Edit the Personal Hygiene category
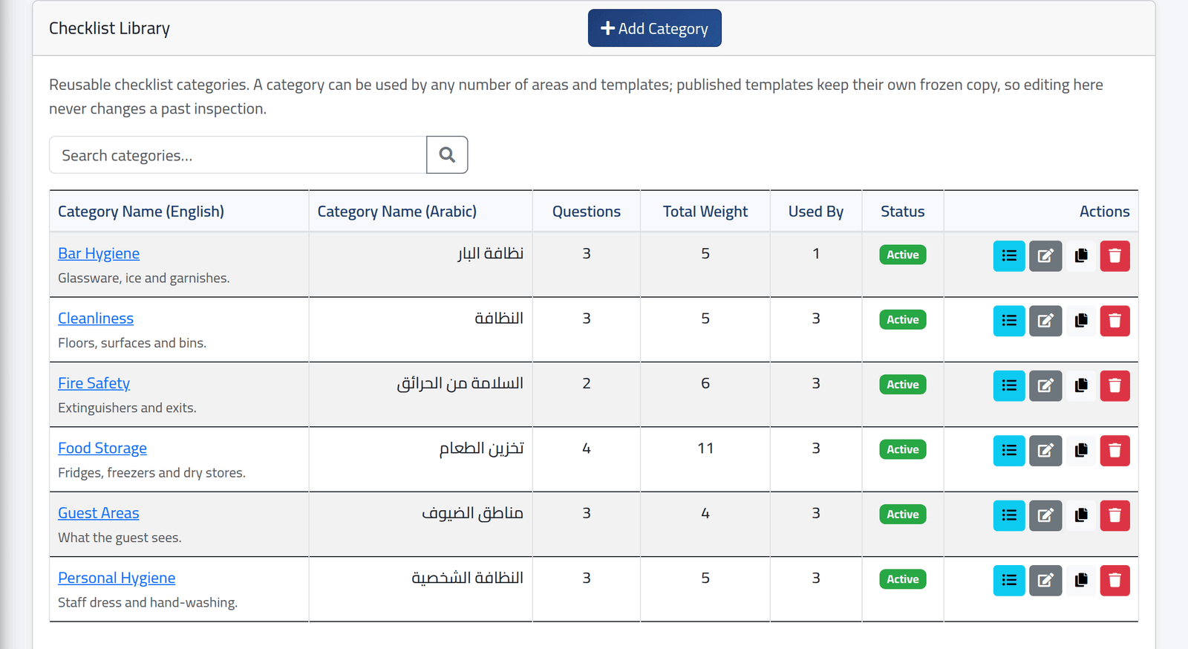1188x649 pixels. [x=1045, y=580]
